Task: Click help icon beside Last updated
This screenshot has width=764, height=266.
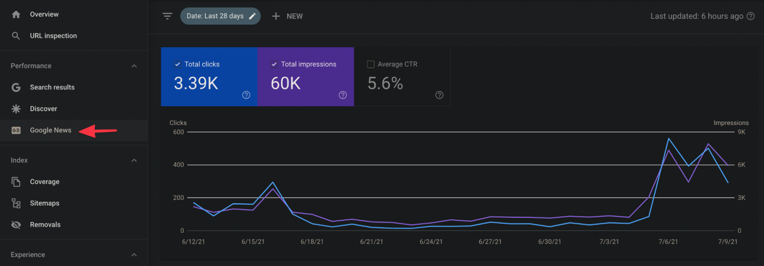Action: 751,16
